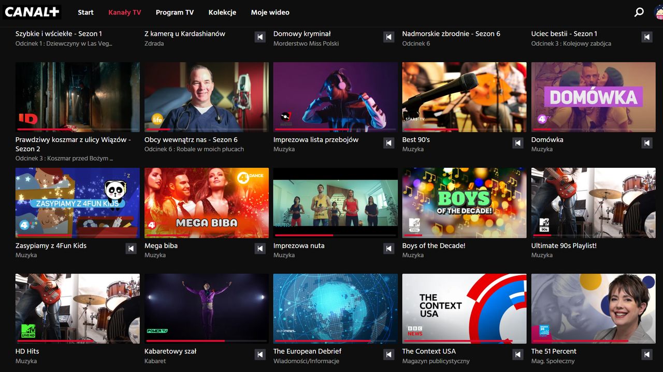
Task: Play the Euronews globe thumbnail
Action: (x=336, y=309)
